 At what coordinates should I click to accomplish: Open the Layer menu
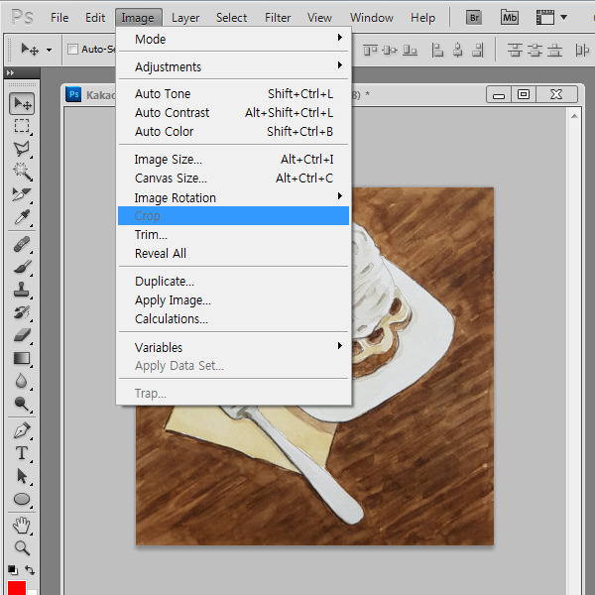(185, 18)
